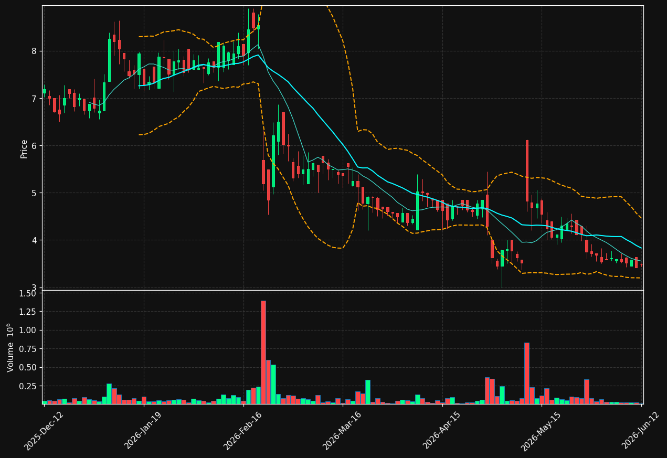Click price tick label 7
Image resolution: width=667 pixels, height=458 pixels.
(x=33, y=98)
